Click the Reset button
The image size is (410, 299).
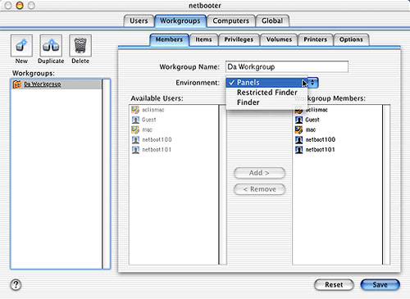pyautogui.click(x=334, y=285)
